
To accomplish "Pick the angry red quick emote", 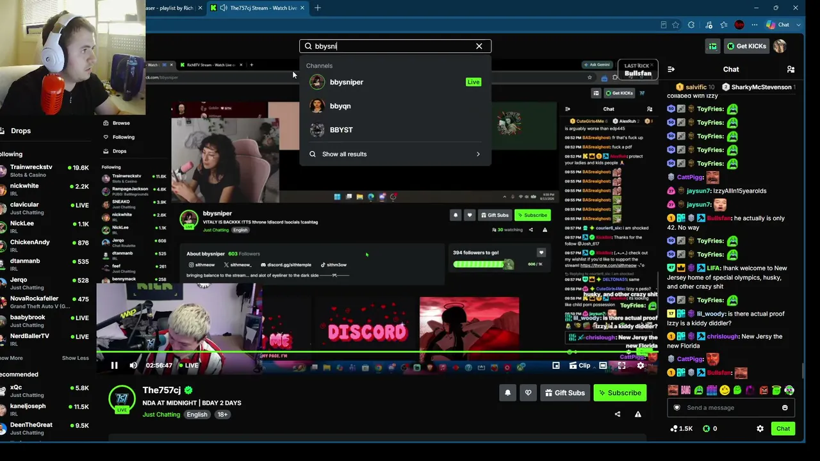I will pos(764,390).
